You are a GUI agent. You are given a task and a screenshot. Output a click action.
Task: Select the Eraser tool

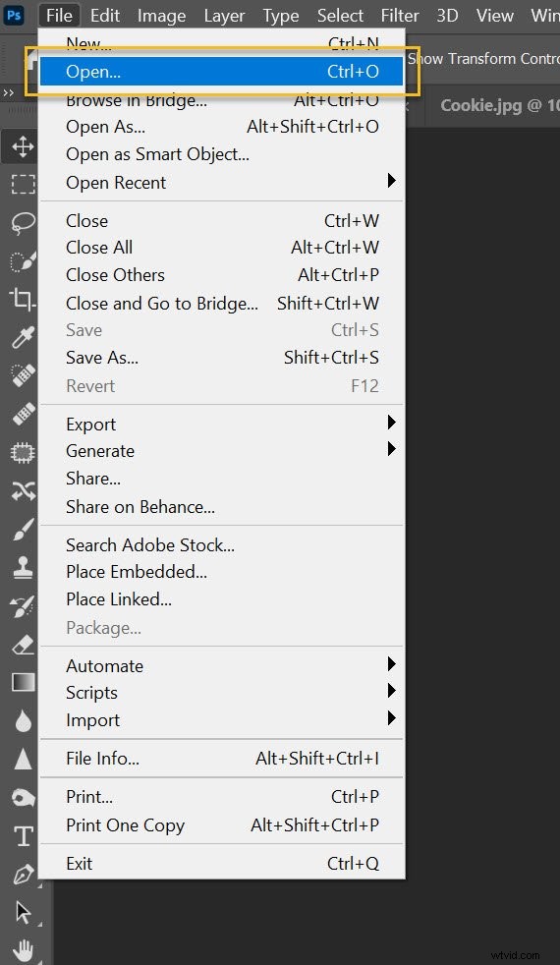pyautogui.click(x=23, y=645)
